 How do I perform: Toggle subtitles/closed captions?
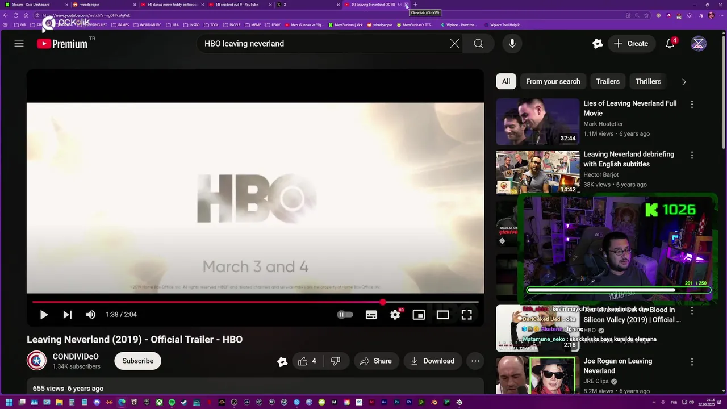[x=371, y=315]
